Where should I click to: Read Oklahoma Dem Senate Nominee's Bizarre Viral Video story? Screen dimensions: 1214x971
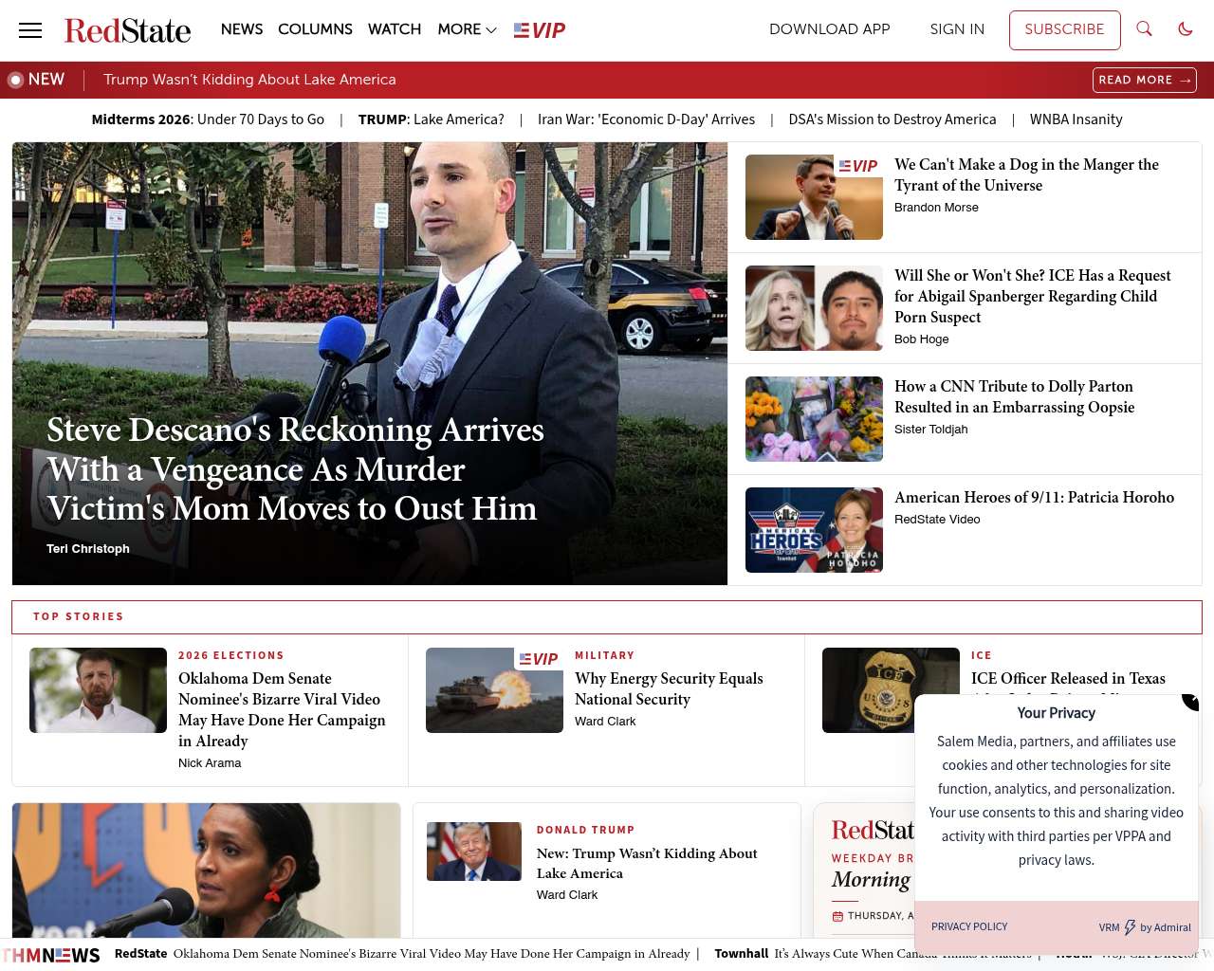coord(282,710)
